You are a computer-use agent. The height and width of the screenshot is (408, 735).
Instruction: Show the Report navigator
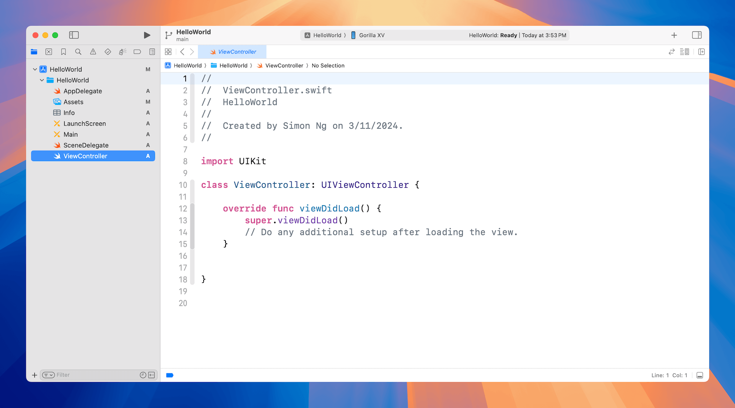tap(152, 52)
